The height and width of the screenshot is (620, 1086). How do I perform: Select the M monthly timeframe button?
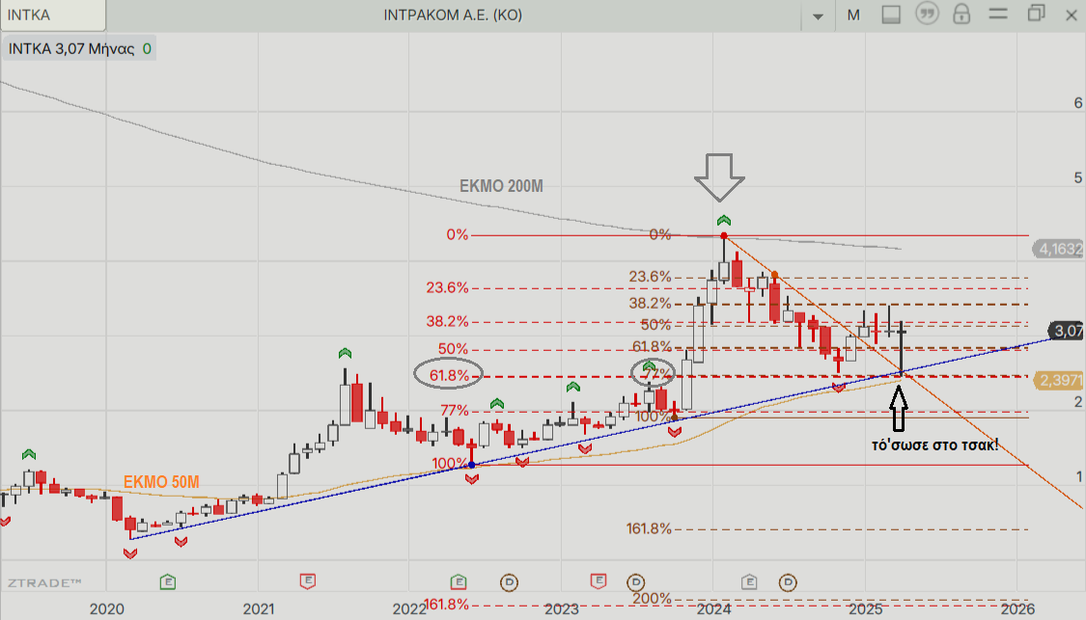853,15
